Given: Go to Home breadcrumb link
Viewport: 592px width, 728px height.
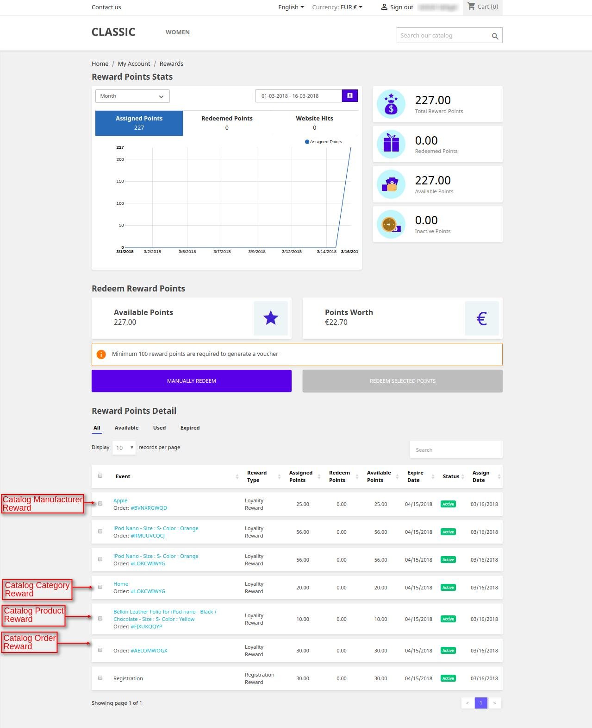Looking at the screenshot, I should point(100,63).
